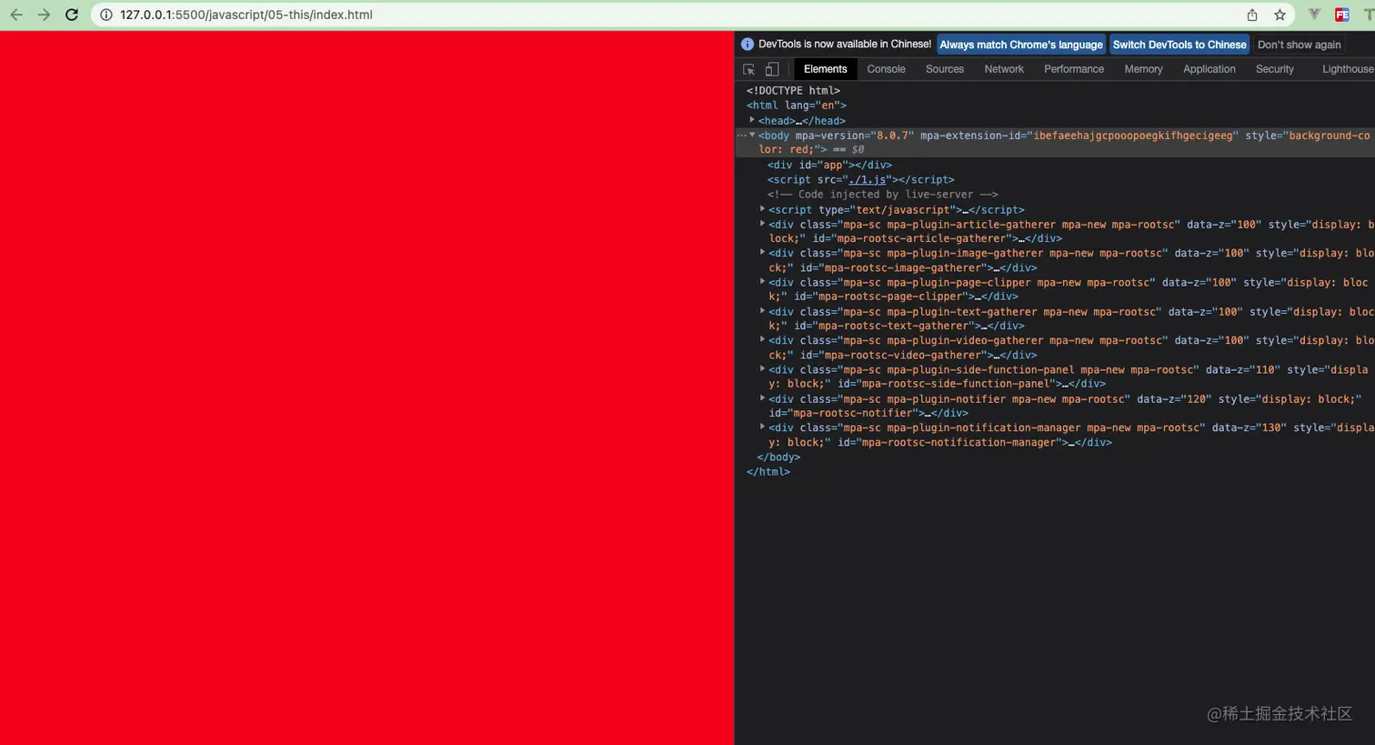Select the closing </html> tag
This screenshot has height=745, width=1375.
(768, 472)
